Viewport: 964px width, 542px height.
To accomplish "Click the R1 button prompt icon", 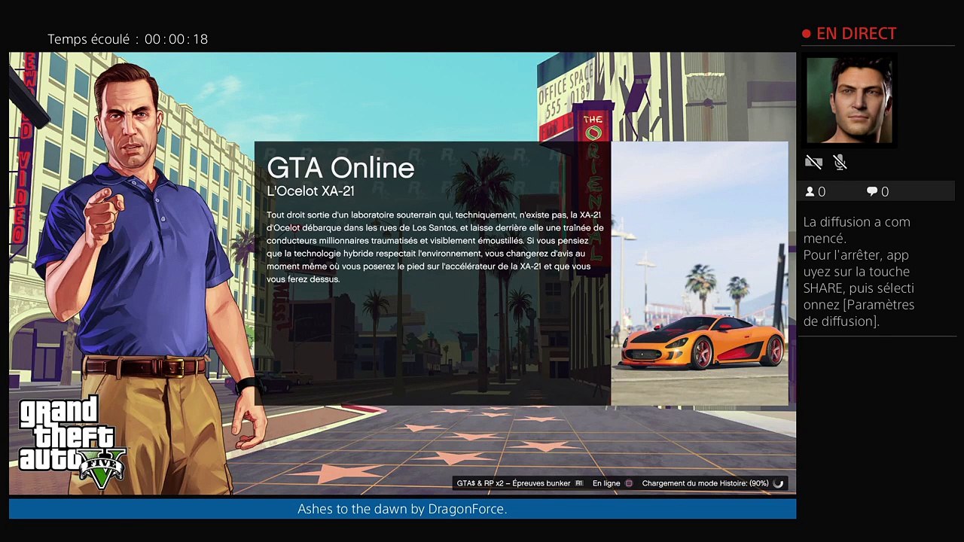I will pos(579,483).
